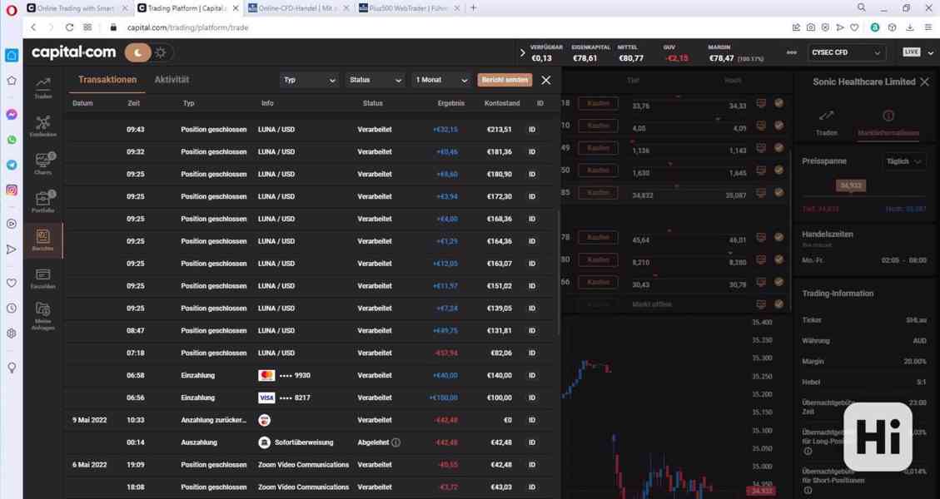This screenshot has width=940, height=499.
Task: Click ID button for the 09:43 LUNA transaction
Action: (532, 130)
